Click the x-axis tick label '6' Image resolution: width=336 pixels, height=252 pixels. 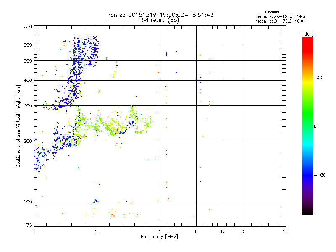[x=196, y=231]
